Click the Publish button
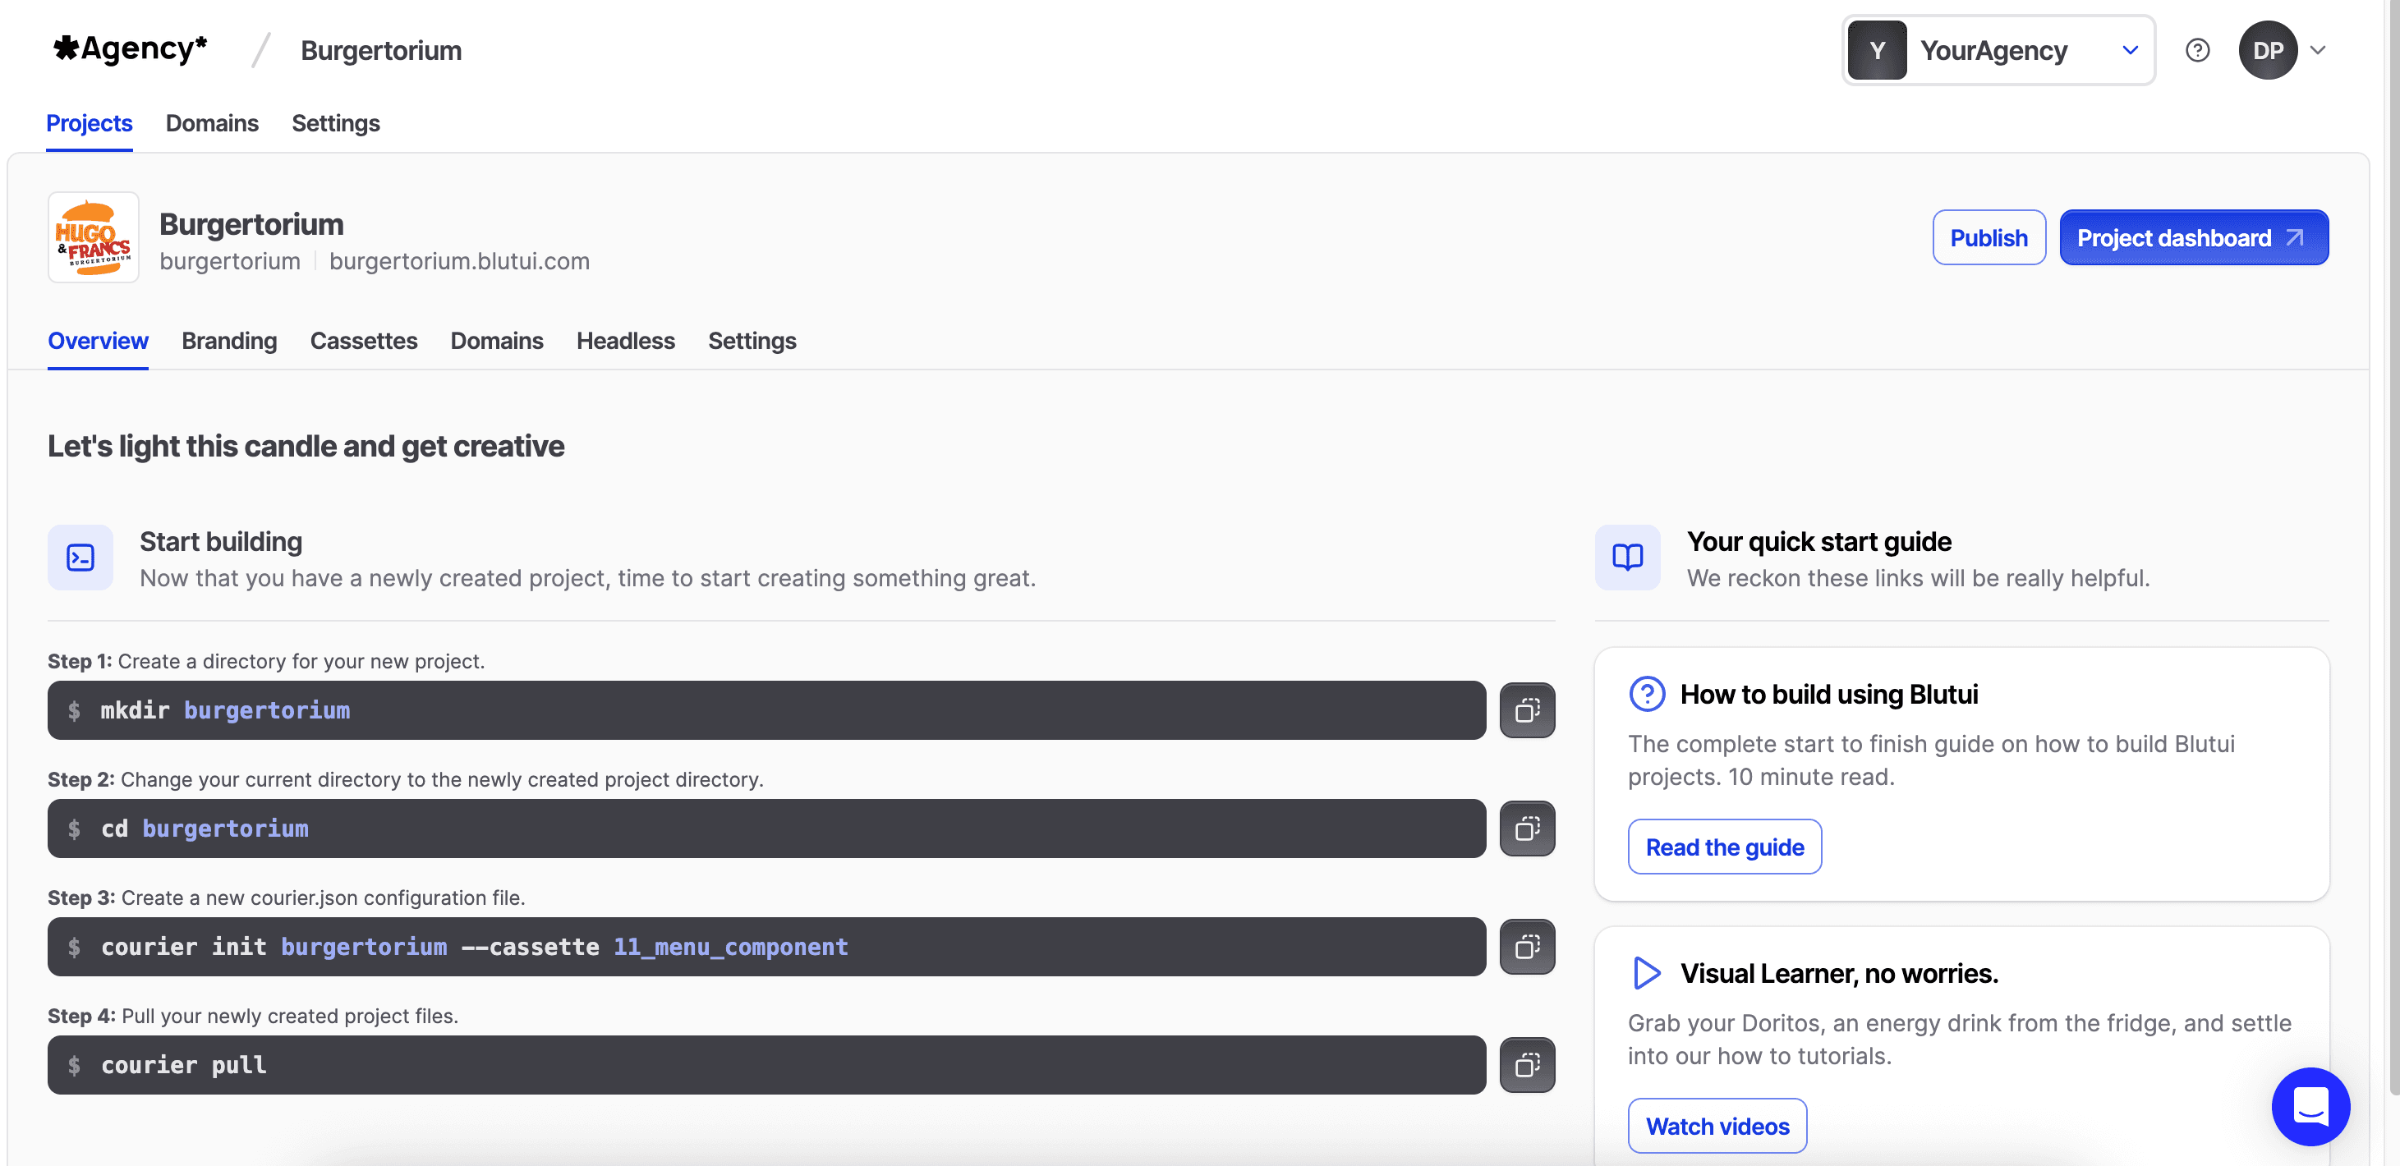2400x1166 pixels. click(1989, 237)
